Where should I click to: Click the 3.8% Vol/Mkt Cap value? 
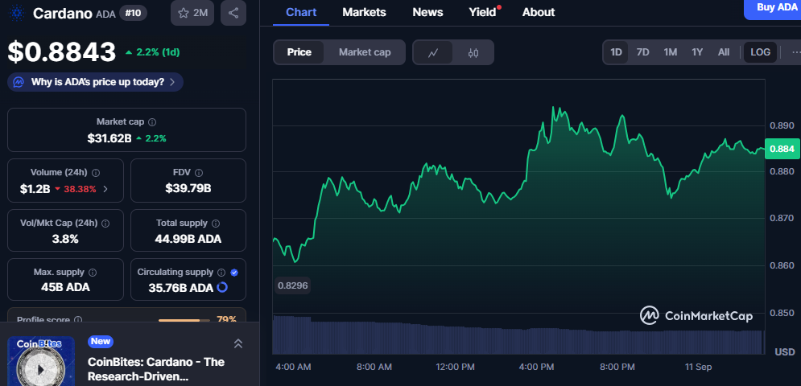coord(65,239)
